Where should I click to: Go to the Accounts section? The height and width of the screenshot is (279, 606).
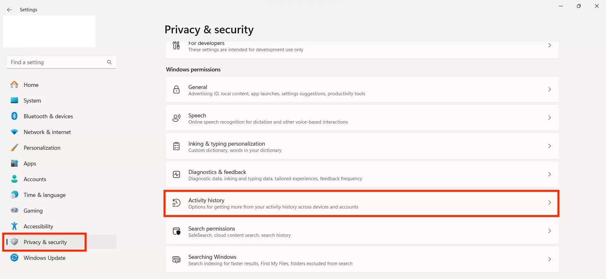[x=35, y=179]
